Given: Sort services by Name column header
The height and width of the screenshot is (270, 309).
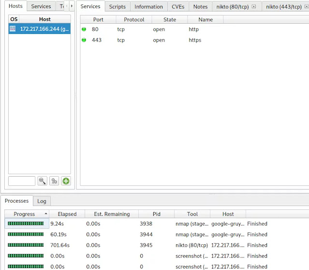Looking at the screenshot, I should point(206,19).
